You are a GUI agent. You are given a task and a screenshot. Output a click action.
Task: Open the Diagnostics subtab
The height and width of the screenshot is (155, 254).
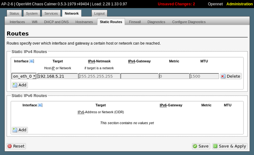click(x=156, y=22)
